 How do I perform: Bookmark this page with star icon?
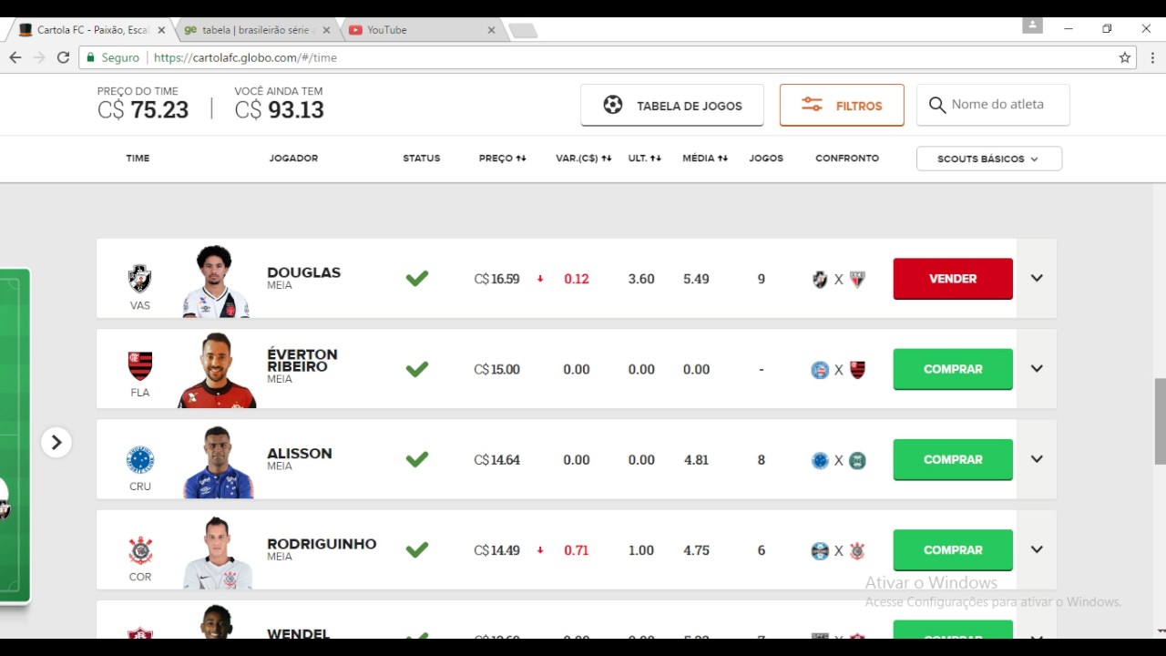tap(1125, 57)
